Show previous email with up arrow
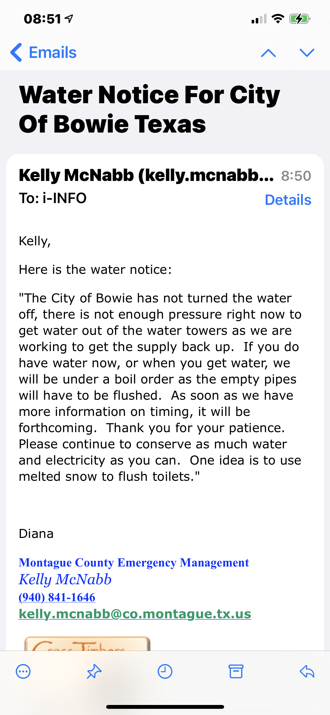This screenshot has width=330, height=715. (268, 53)
